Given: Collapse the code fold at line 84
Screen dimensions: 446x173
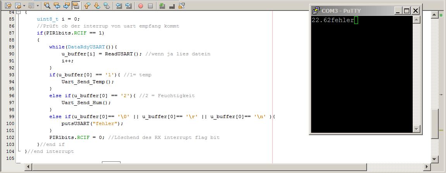Looking at the screenshot, I should 19,12.
